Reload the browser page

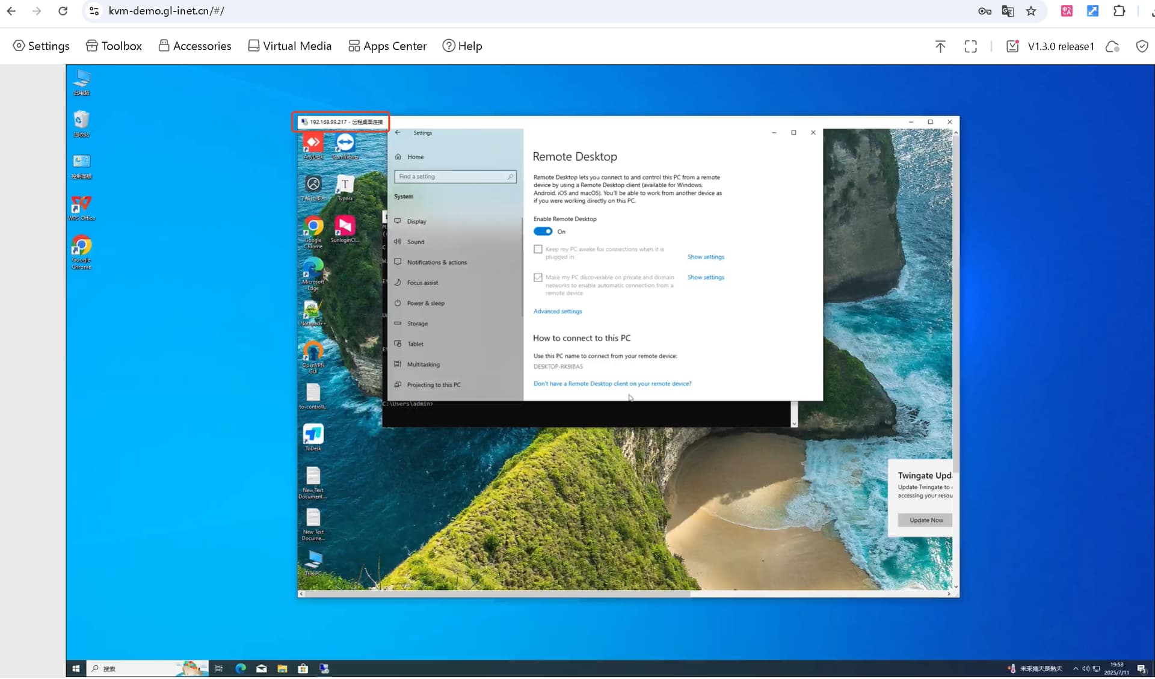(63, 11)
